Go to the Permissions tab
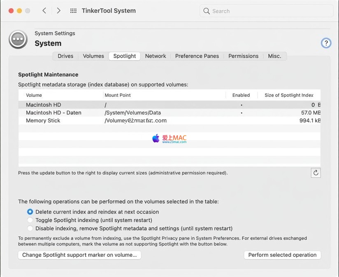339x277 pixels. click(x=244, y=56)
